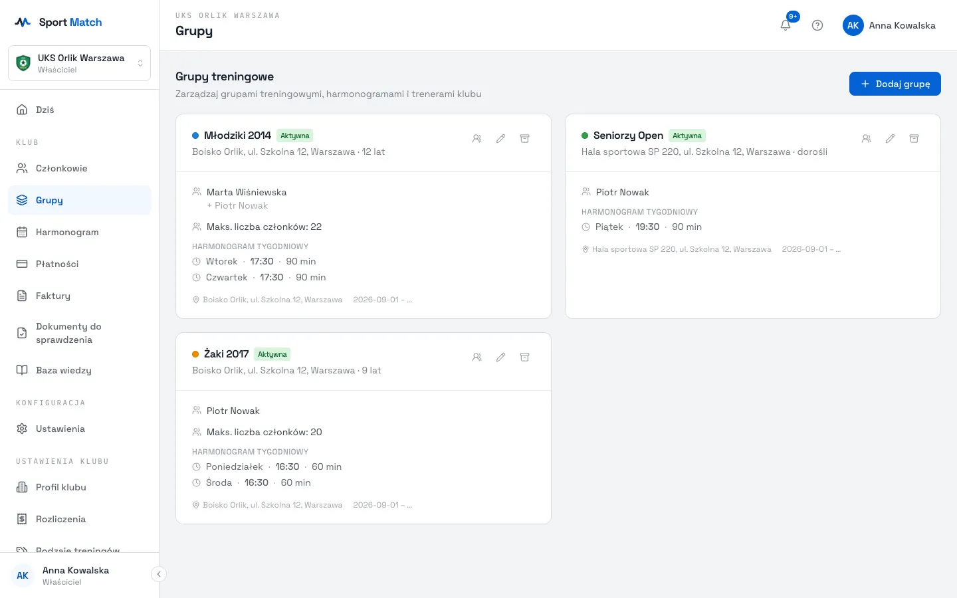This screenshot has width=957, height=598.
Task: View members of Seniorzy Open group
Action: coord(867,139)
